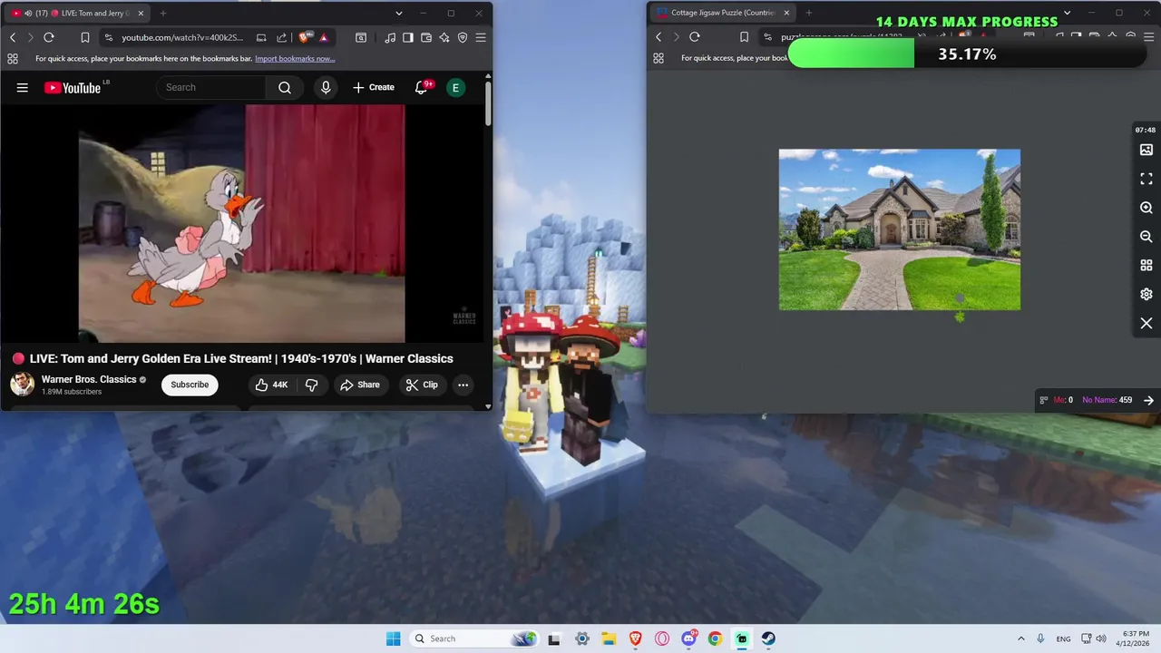Image resolution: width=1161 pixels, height=653 pixels.
Task: Zoom in on the jigsaw puzzle
Action: (x=1146, y=208)
